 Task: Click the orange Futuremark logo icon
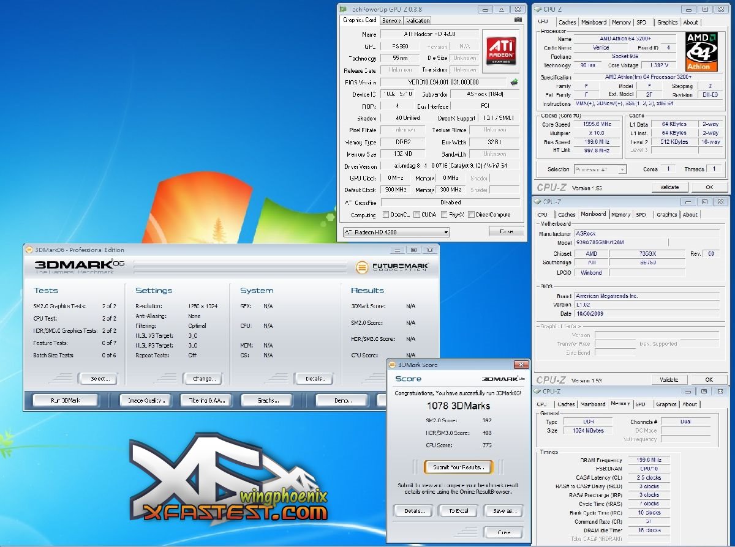point(363,266)
